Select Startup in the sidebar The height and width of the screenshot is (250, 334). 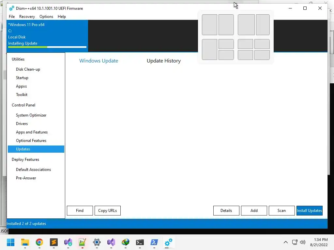[x=22, y=78]
